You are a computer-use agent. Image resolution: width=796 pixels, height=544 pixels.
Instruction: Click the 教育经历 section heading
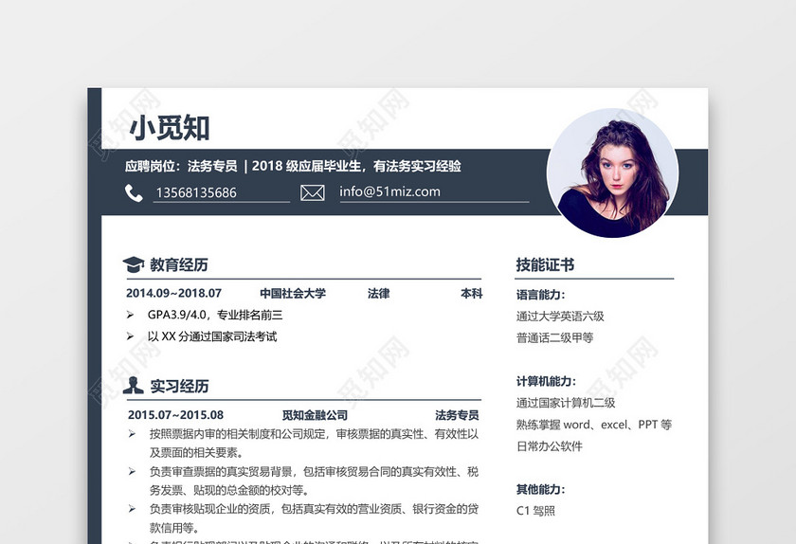[179, 264]
